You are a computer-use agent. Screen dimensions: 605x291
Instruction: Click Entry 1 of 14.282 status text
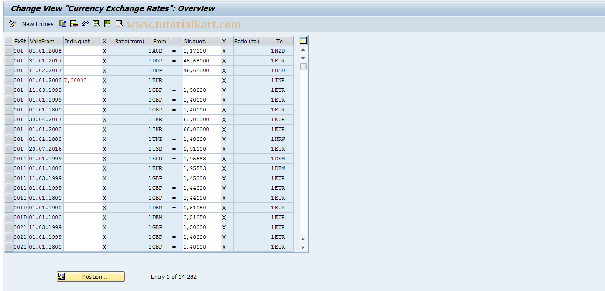(174, 277)
